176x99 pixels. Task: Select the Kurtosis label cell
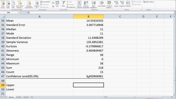point(40,46)
